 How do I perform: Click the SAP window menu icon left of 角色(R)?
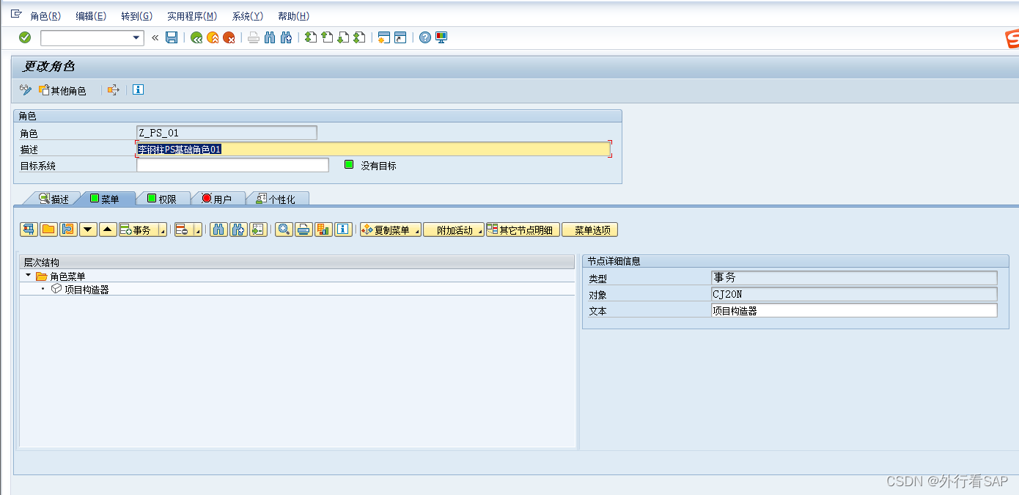click(x=16, y=15)
